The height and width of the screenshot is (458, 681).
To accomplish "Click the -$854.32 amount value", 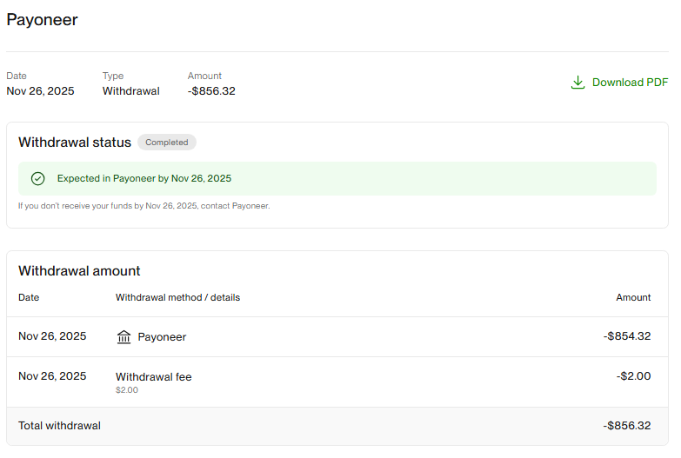I will (627, 336).
